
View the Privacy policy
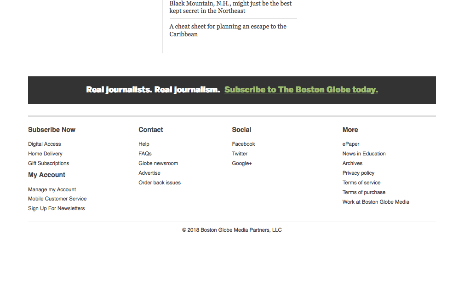click(x=358, y=173)
